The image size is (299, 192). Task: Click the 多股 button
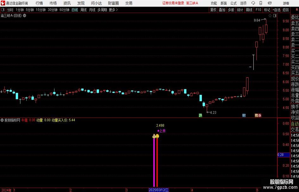point(231,10)
